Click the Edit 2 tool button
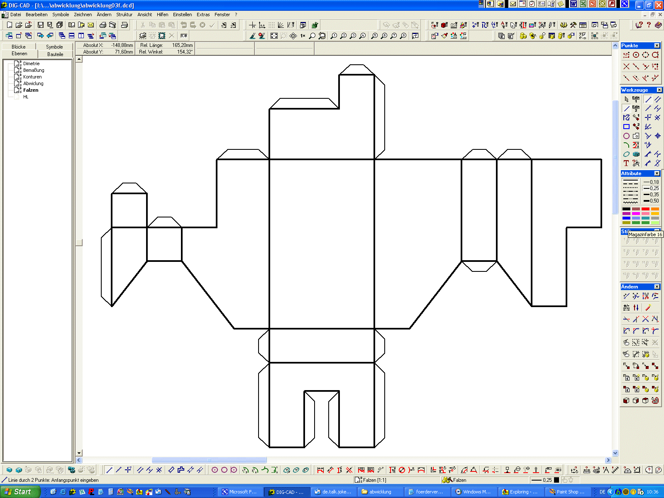 pos(636,108)
